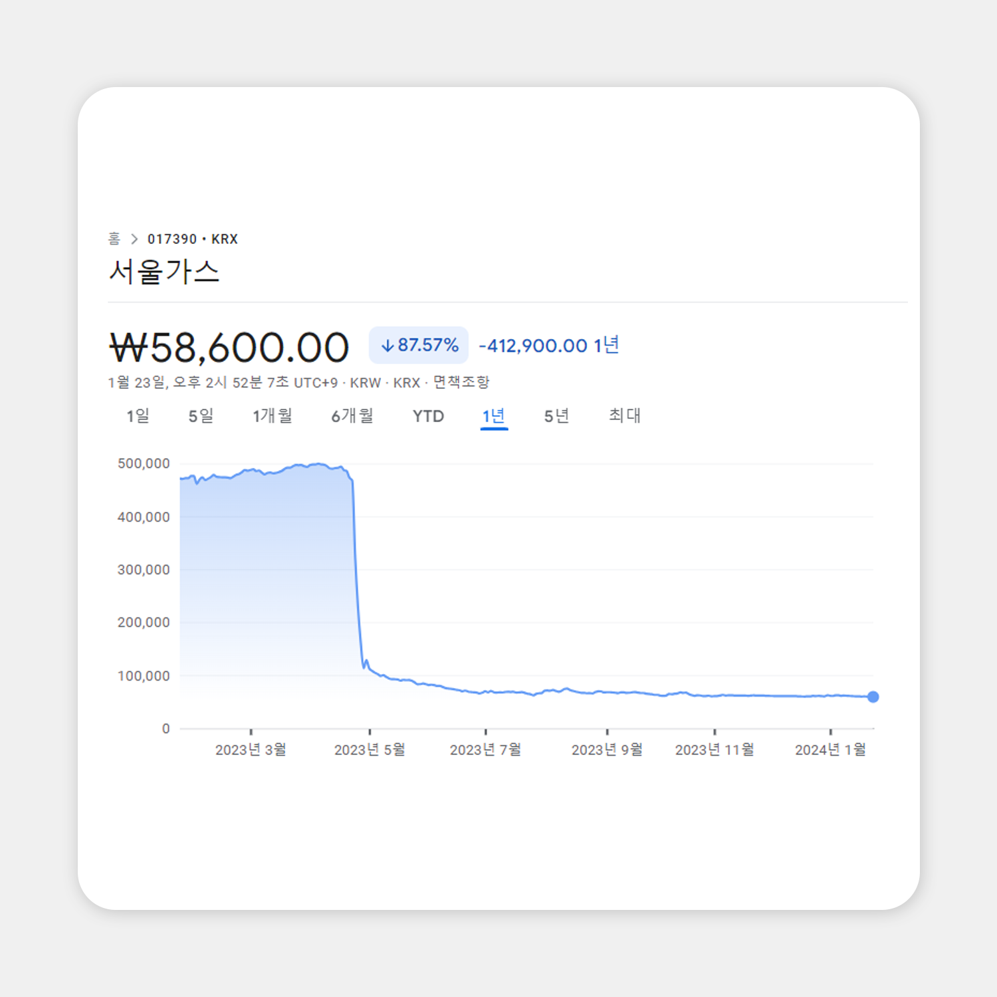The width and height of the screenshot is (997, 997).
Task: Click the 2023년 3월 axis label
Action: (251, 750)
